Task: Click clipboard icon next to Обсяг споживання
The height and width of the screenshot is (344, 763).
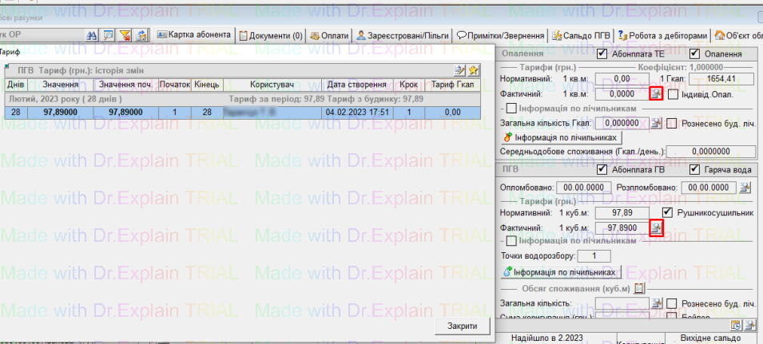Action: [639, 288]
